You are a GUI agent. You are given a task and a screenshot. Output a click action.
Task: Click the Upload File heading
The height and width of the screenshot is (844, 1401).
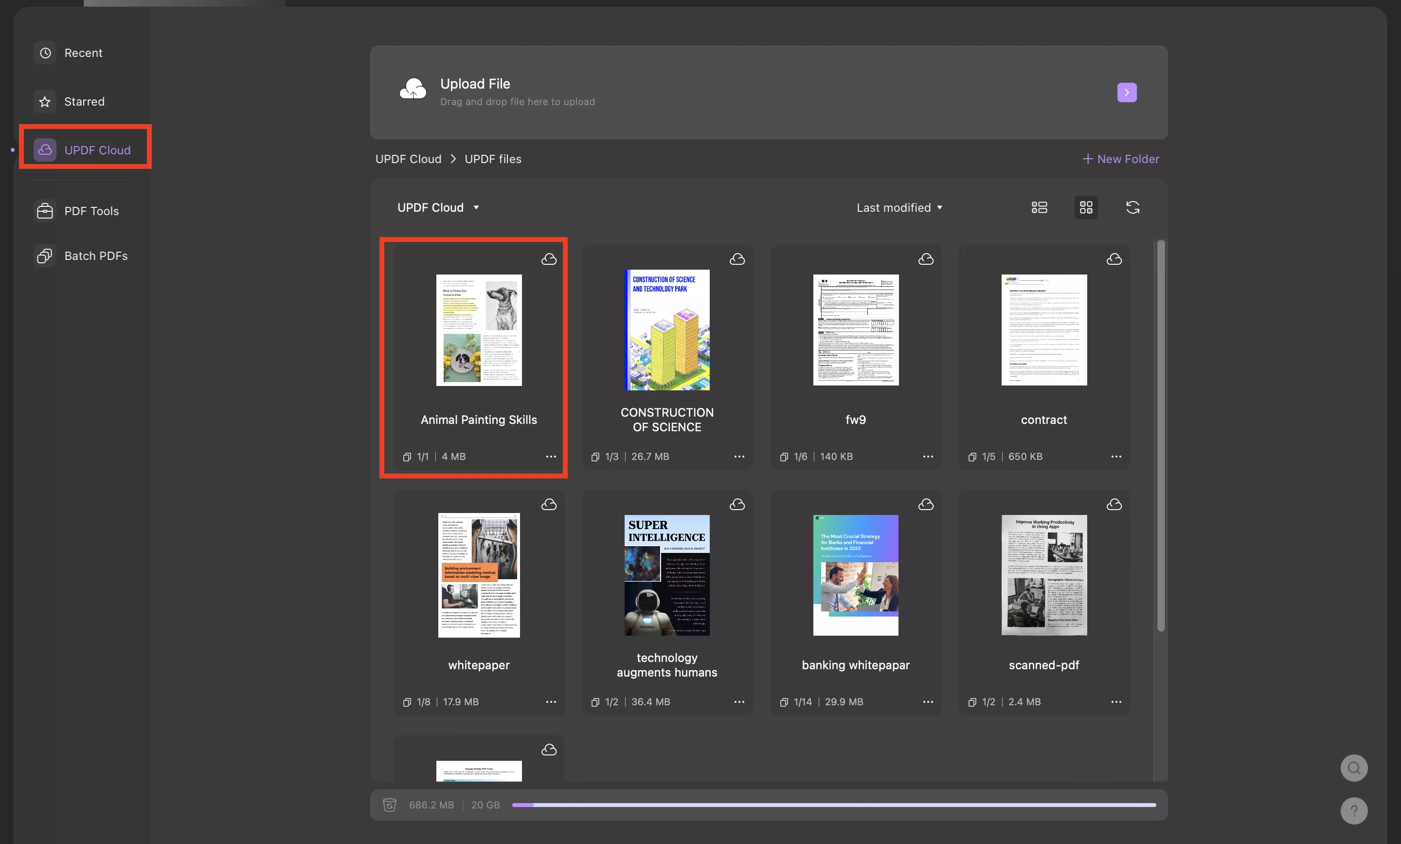[475, 84]
